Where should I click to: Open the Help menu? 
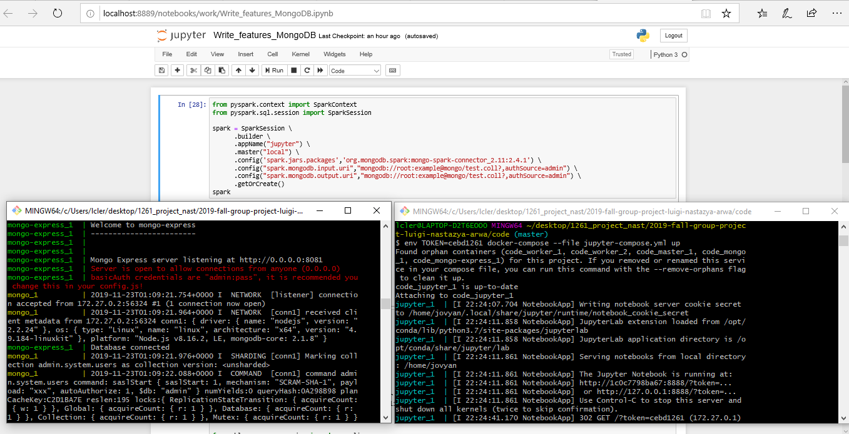tap(366, 54)
